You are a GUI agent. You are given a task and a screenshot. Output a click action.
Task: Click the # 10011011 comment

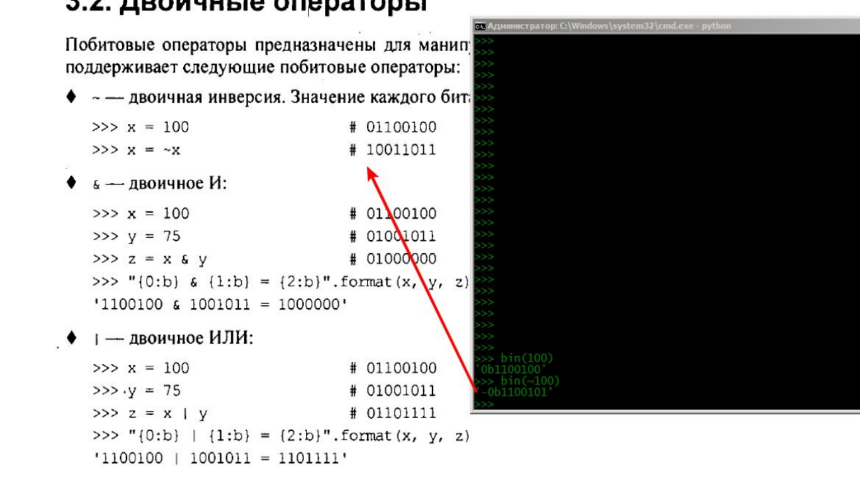[393, 150]
